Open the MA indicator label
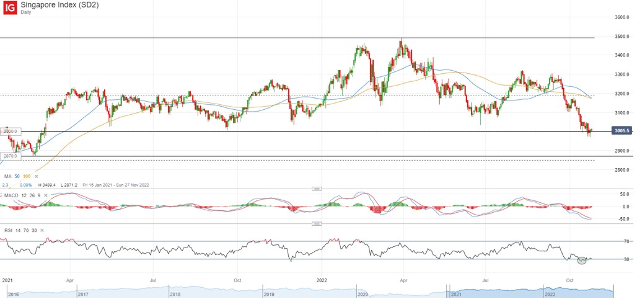 click(x=7, y=177)
